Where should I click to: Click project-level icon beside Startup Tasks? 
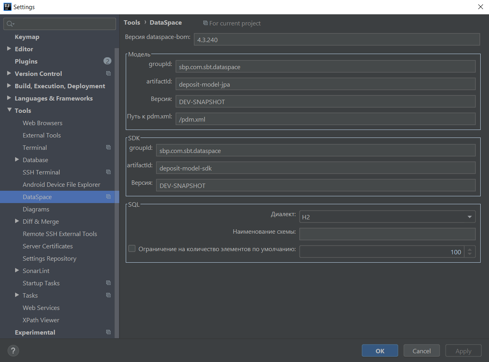108,283
